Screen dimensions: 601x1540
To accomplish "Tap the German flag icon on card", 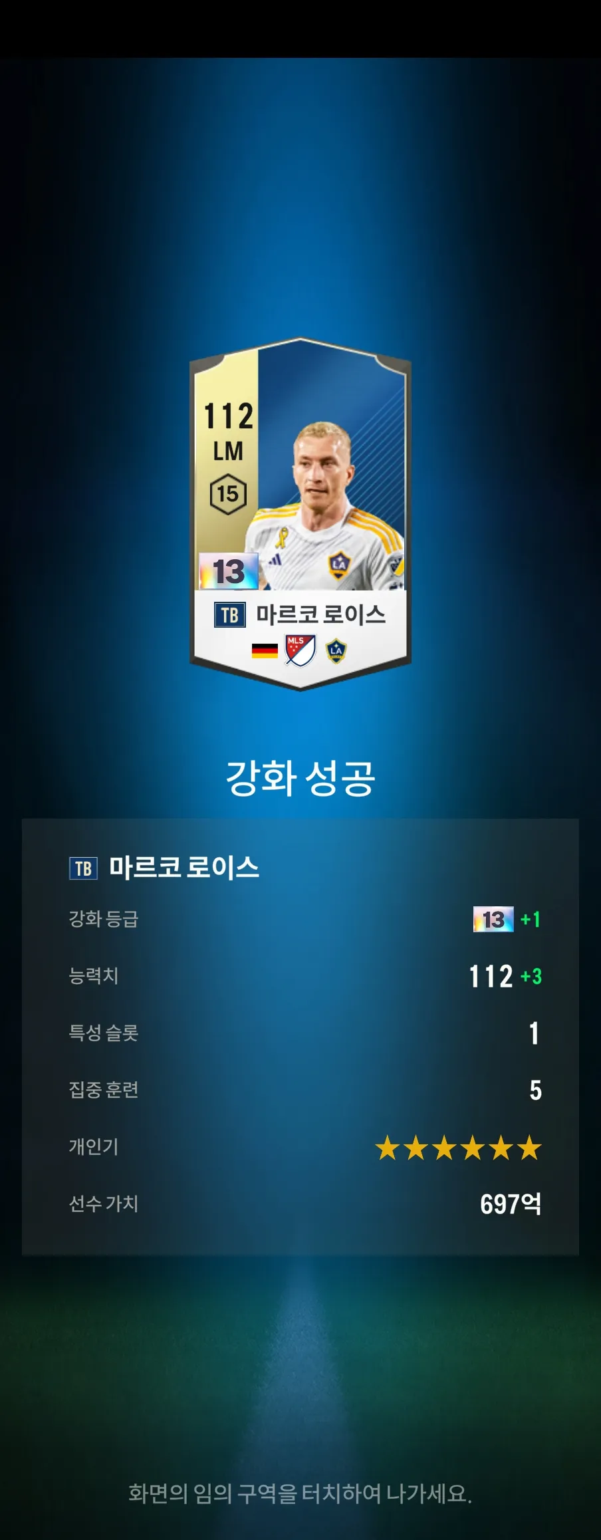I will click(x=265, y=650).
